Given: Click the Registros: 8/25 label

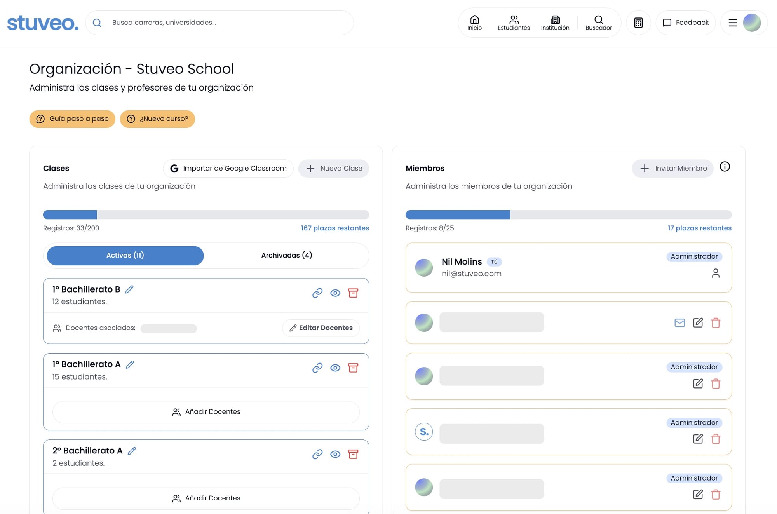Looking at the screenshot, I should pyautogui.click(x=430, y=228).
